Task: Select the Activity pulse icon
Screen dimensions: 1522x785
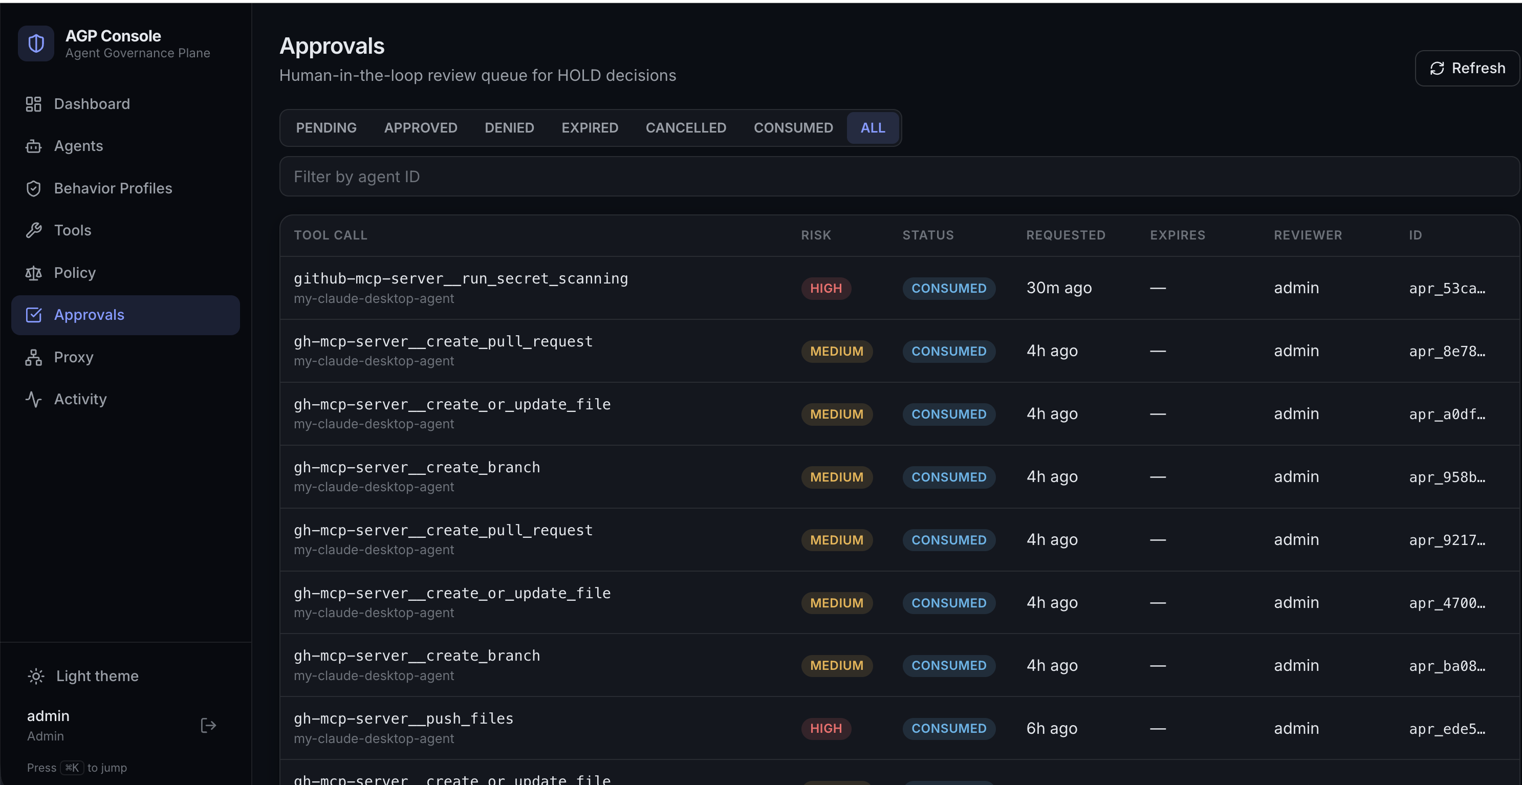Action: point(34,399)
